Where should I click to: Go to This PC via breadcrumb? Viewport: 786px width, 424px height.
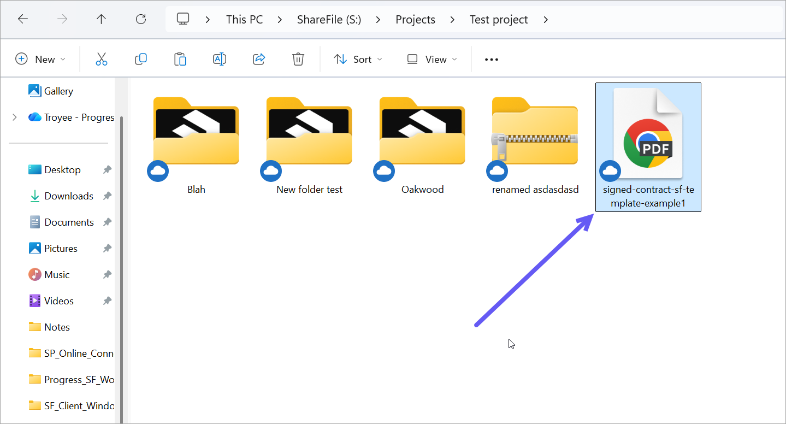[x=244, y=19]
